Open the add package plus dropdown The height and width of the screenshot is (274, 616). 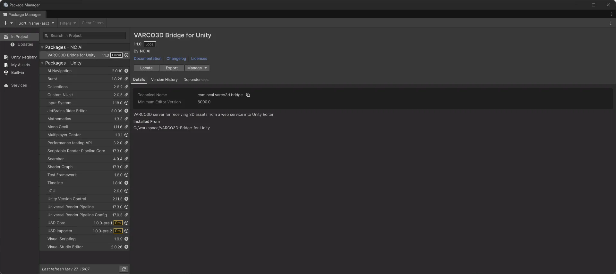coord(8,23)
